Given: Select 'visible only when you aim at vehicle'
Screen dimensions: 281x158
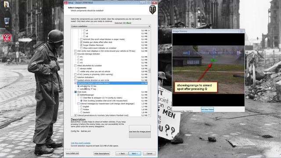Looking at the screenshot, I should [x=79, y=72].
